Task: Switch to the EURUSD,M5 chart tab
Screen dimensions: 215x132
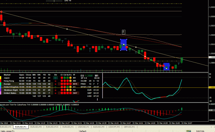Action: [36, 127]
